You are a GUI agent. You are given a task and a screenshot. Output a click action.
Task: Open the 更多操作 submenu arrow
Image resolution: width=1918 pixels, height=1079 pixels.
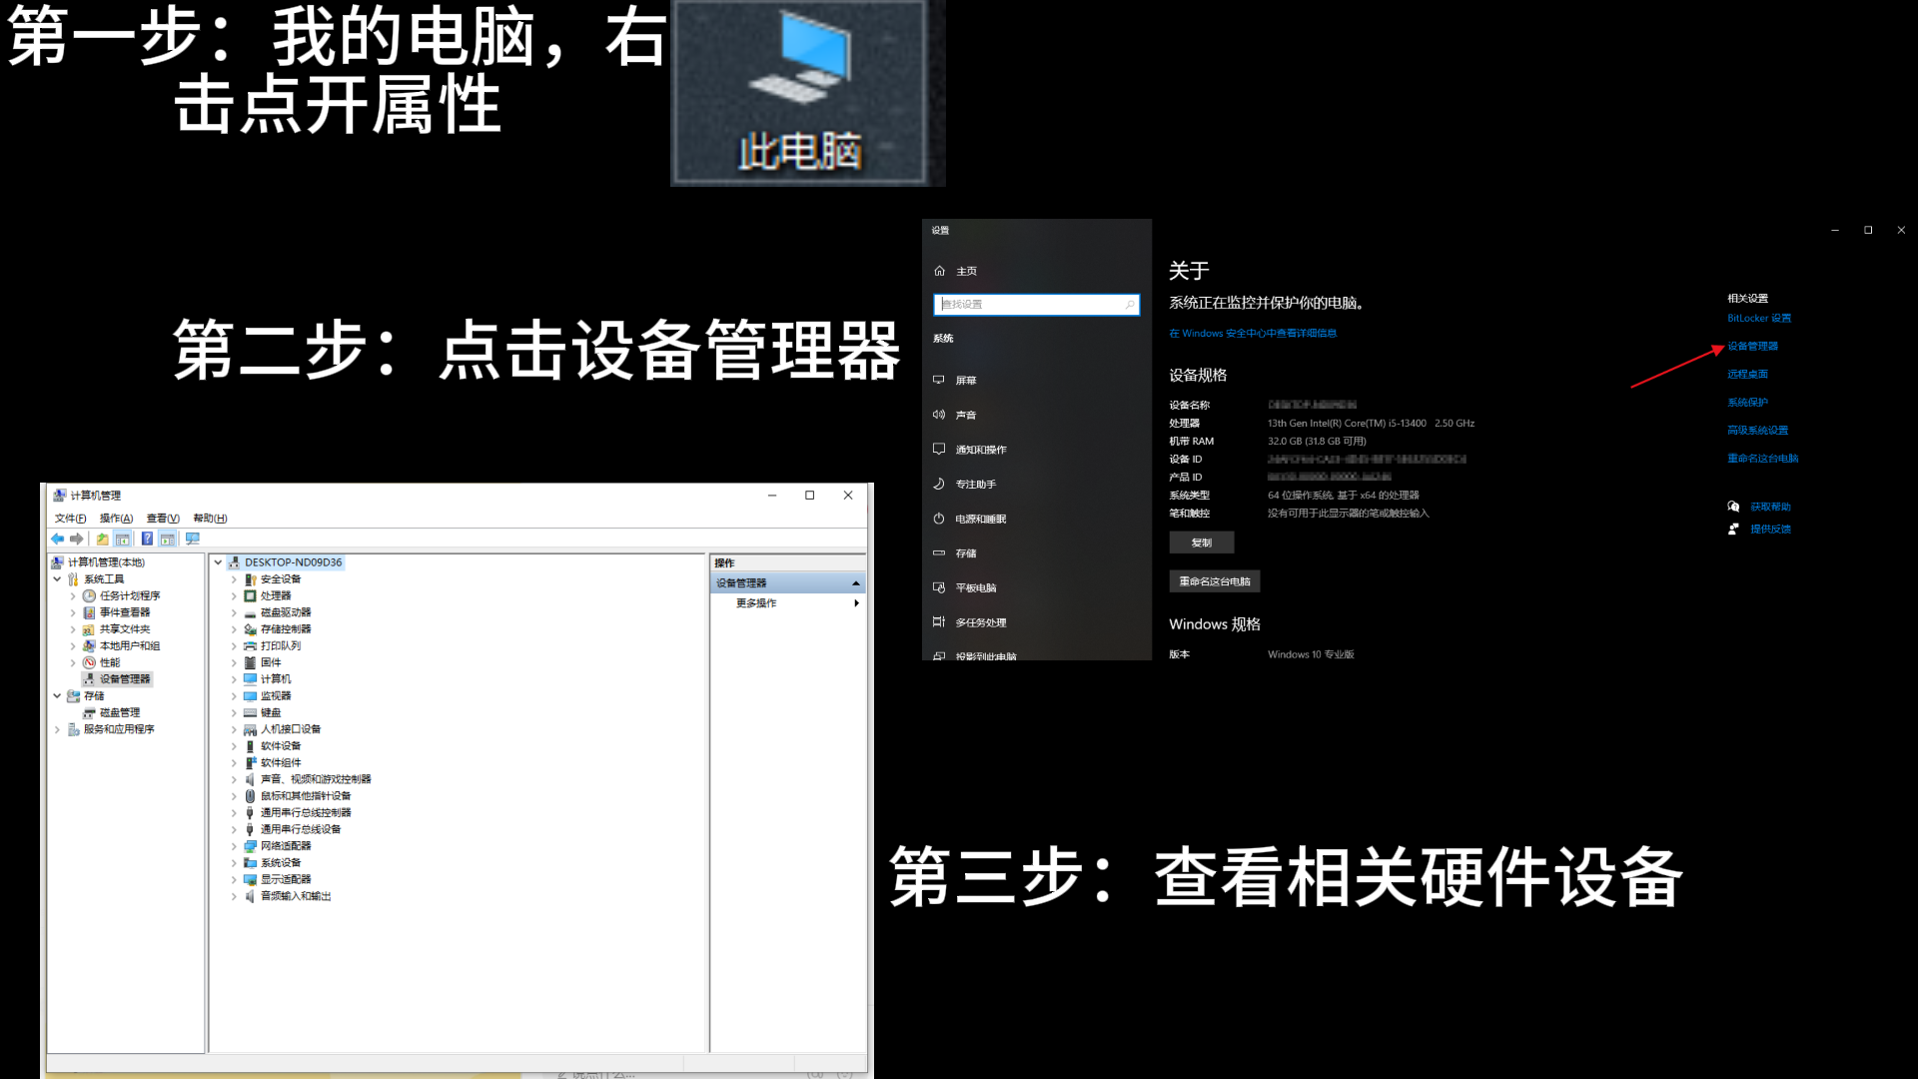856,603
